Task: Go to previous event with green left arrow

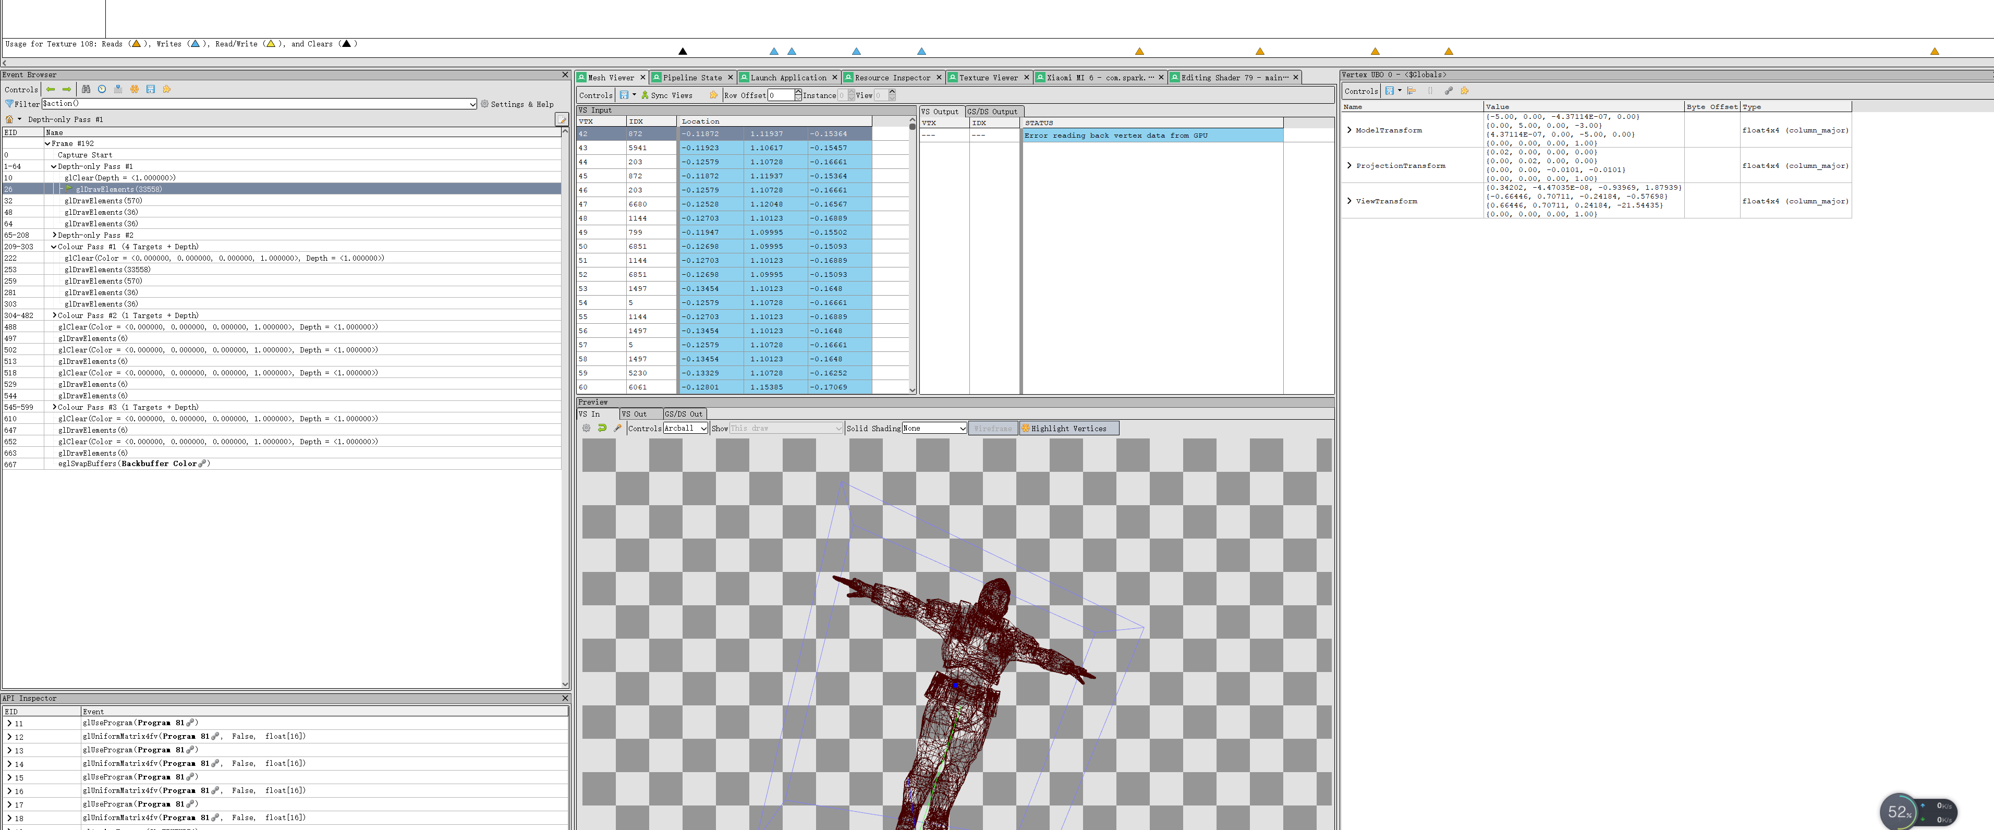Action: tap(50, 89)
